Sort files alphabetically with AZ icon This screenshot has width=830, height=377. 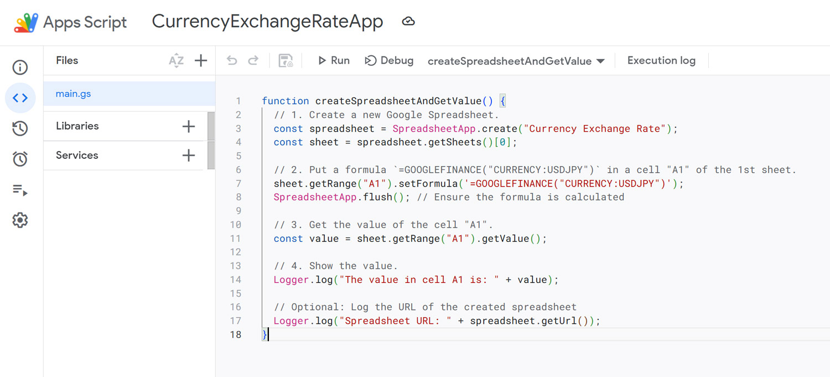[x=176, y=61]
